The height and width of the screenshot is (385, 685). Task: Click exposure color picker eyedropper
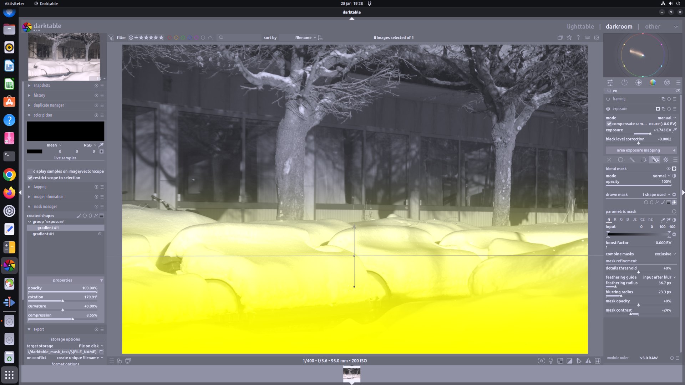pos(675,130)
